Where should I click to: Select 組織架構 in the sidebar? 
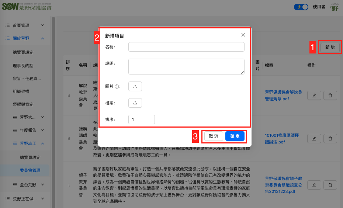point(21,91)
